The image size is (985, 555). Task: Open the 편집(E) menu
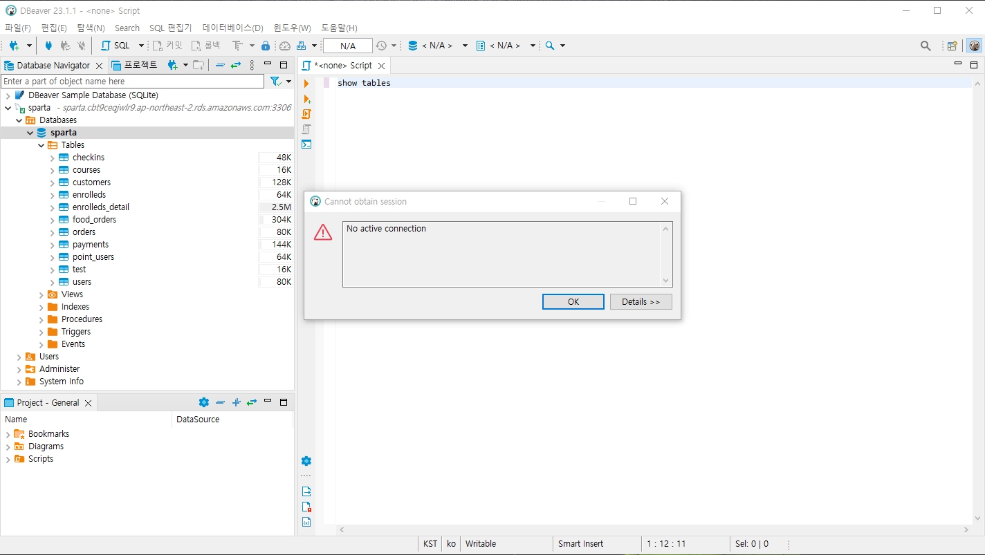54,28
